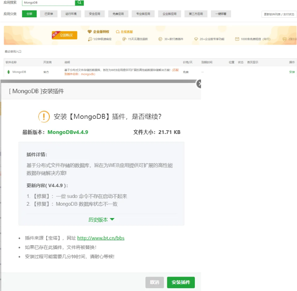Image resolution: width=297 pixels, height=291 pixels.
Task: Click 免费 price cell in MongoDB row
Action: coord(186,72)
